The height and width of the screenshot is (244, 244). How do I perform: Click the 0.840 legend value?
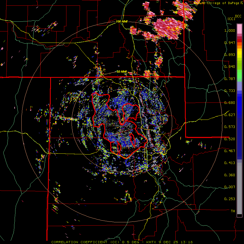(x=230, y=67)
